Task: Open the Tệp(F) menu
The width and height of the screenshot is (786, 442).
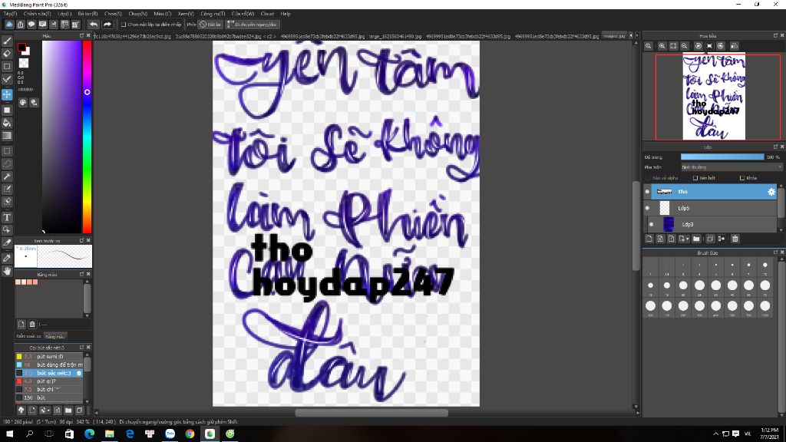Action: pos(10,14)
